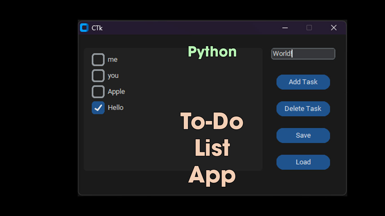The width and height of the screenshot is (385, 216).
Task: Uncheck the checked 'Hello' checkbox
Action: coord(98,108)
